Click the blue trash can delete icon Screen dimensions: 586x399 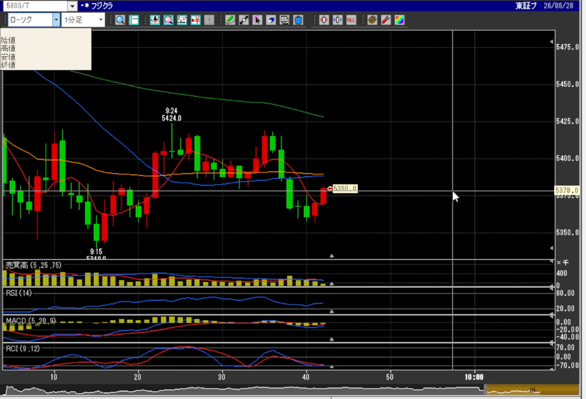(298, 20)
